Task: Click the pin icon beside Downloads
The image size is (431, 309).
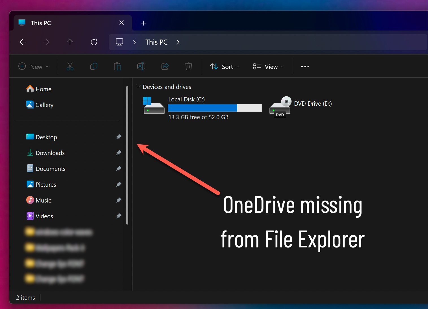Action: point(119,153)
